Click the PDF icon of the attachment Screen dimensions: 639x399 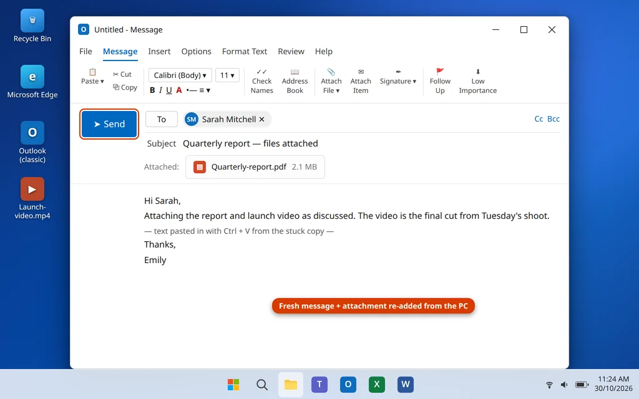tap(200, 167)
